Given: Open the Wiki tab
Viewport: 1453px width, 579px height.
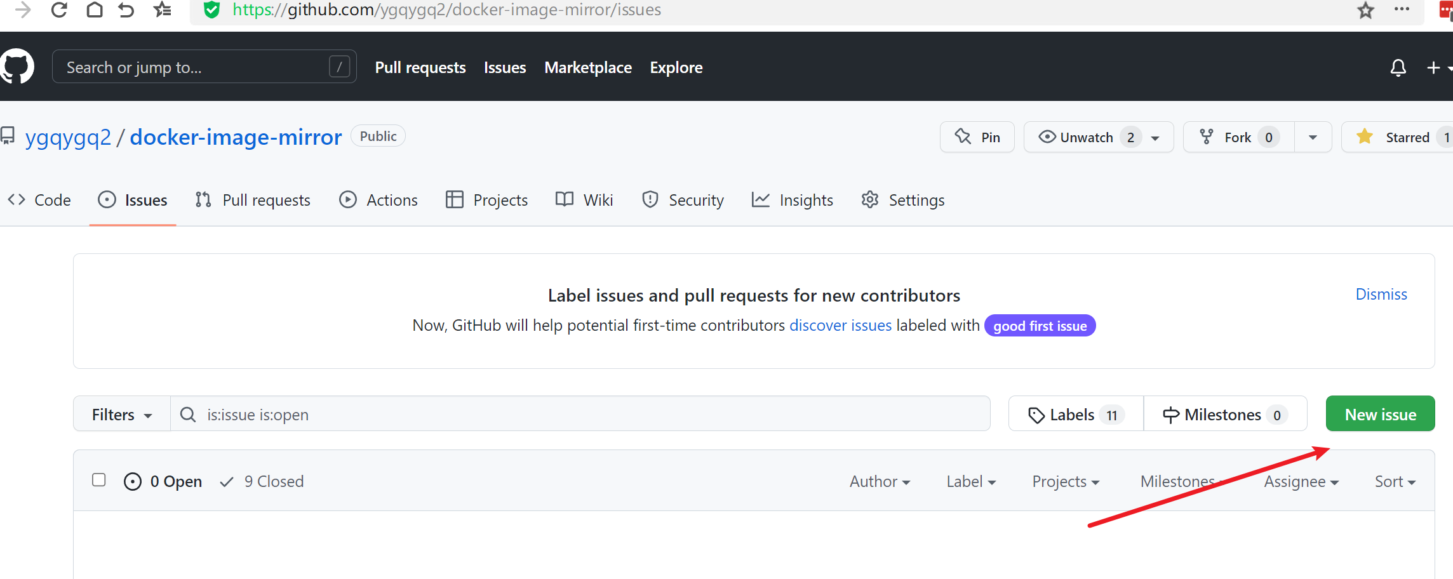Looking at the screenshot, I should coord(584,200).
